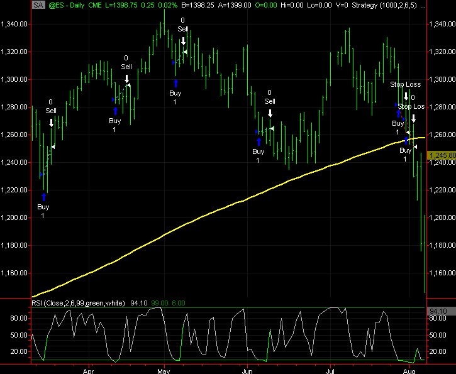This screenshot has height=374, width=456.
Task: Click the CME exchange label
Action: (95, 5)
